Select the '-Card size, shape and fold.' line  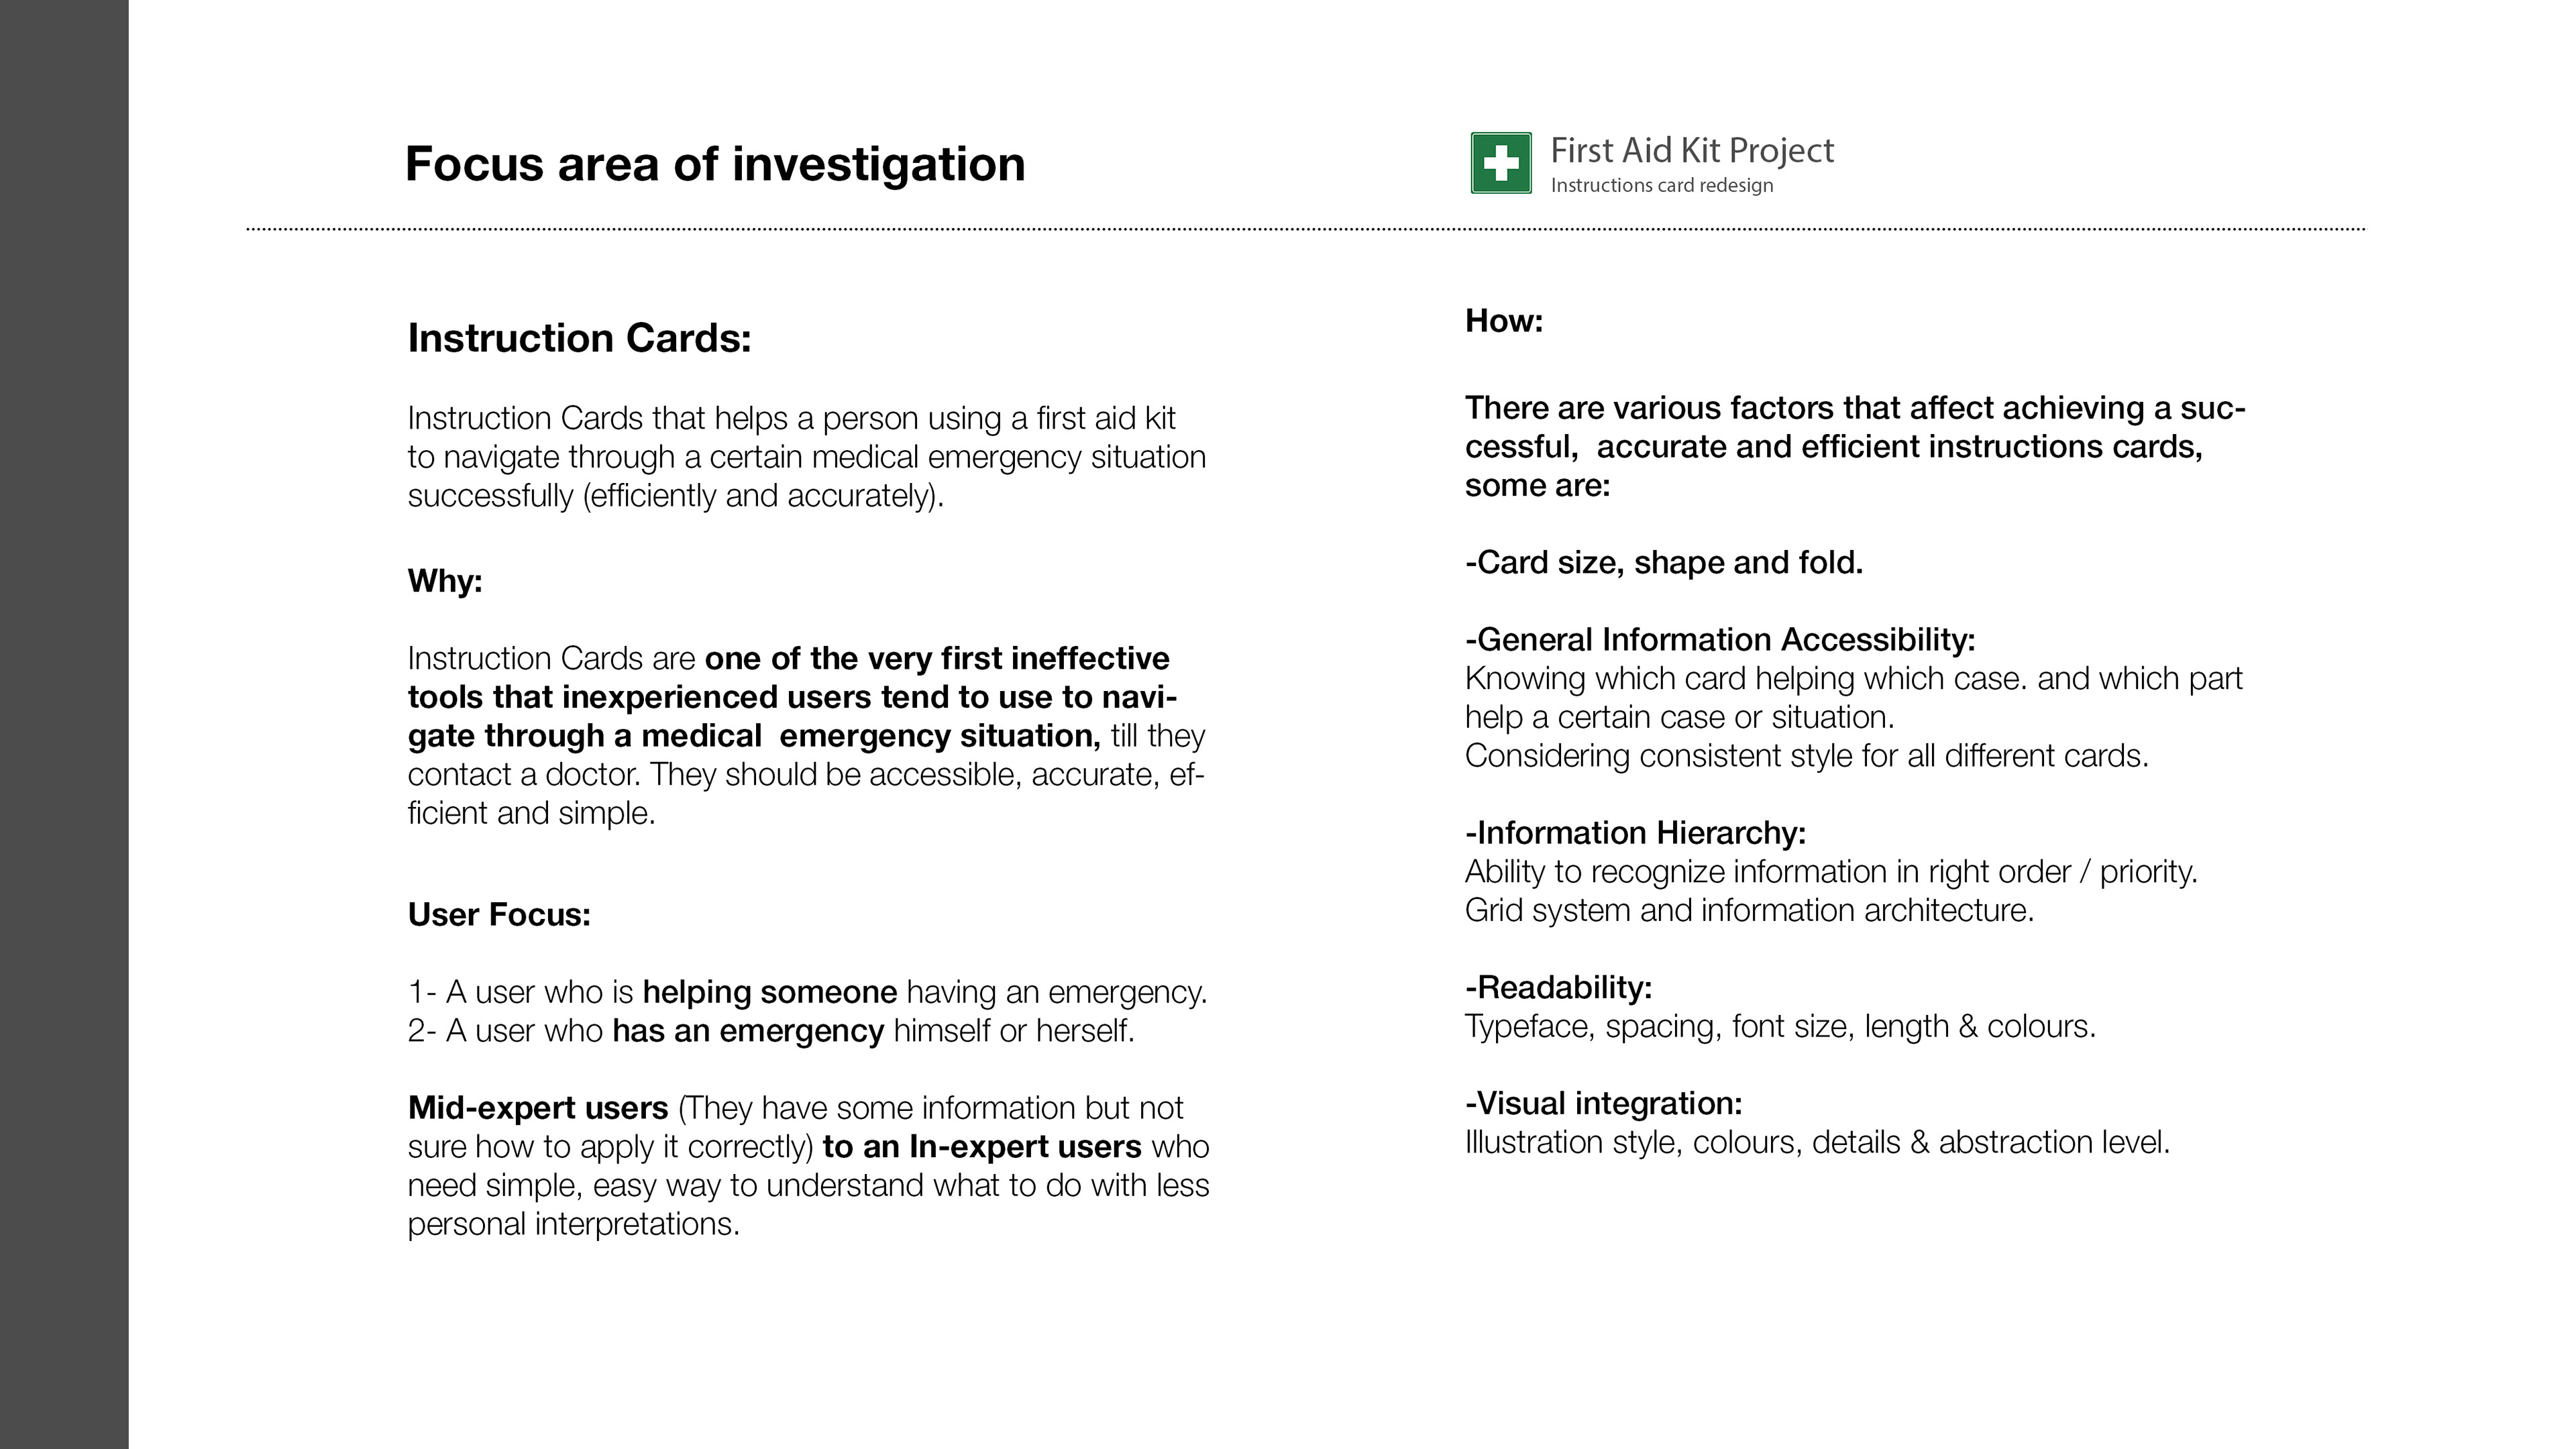[x=1664, y=563]
